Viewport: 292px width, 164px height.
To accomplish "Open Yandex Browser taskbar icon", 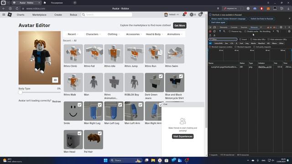I will point(160,160).
